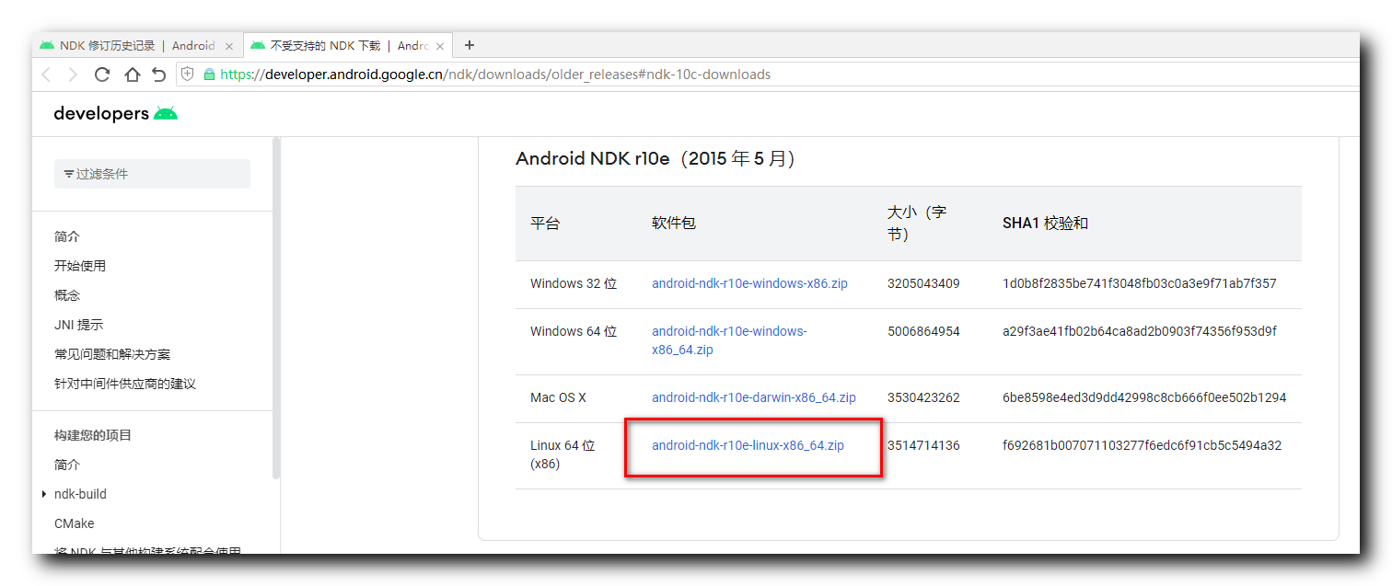Click the browser forward arrow
The width and height of the screenshot is (1392, 586).
pos(73,75)
